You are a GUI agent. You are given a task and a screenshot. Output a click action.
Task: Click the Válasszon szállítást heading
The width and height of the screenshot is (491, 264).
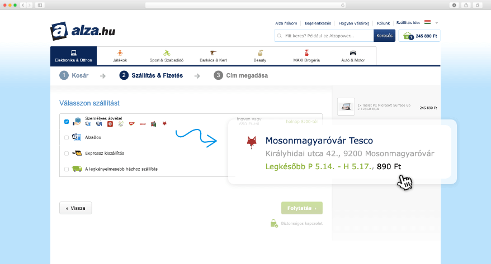click(89, 103)
